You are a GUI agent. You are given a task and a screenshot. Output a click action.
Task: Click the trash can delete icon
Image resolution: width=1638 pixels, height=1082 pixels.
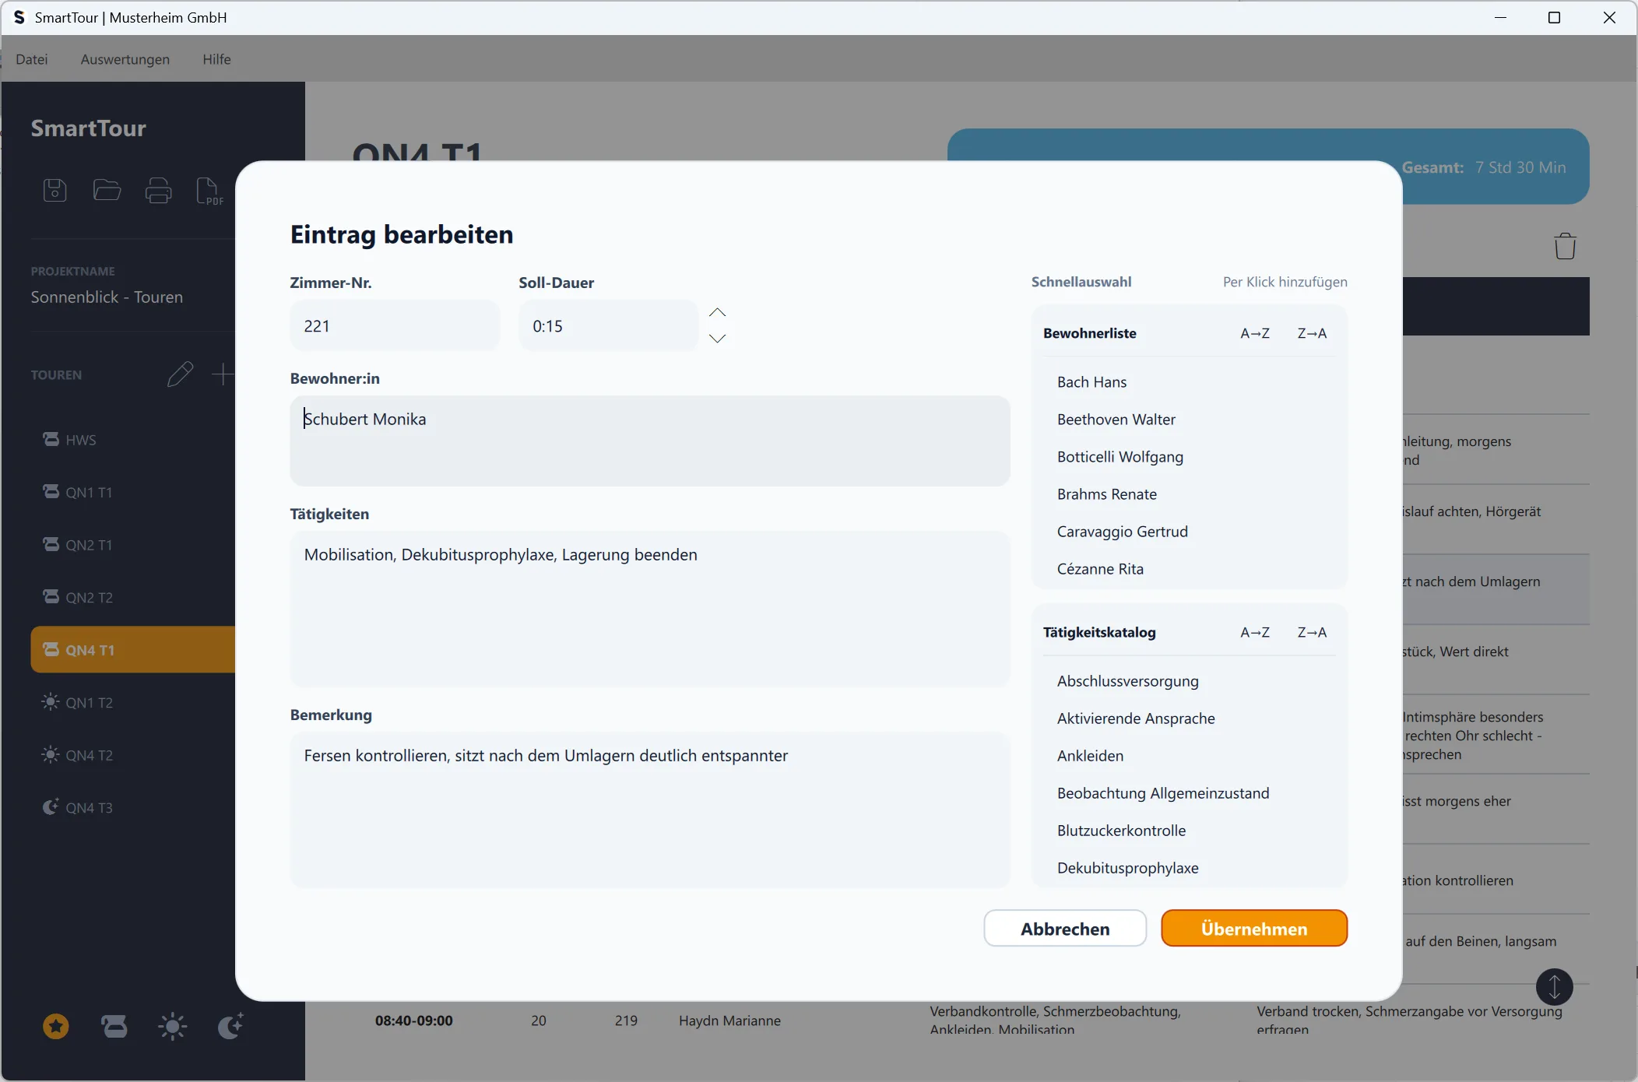pyautogui.click(x=1565, y=246)
